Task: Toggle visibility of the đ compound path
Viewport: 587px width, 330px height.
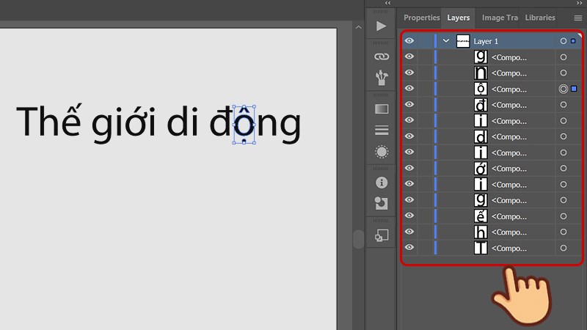Action: [409, 104]
